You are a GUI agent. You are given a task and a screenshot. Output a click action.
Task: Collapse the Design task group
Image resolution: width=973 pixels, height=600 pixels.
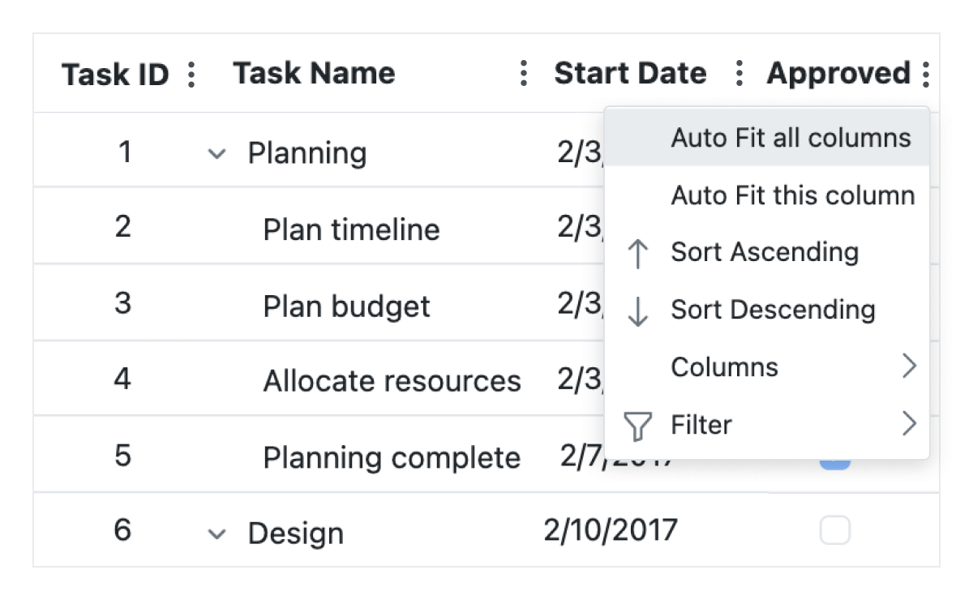point(216,534)
